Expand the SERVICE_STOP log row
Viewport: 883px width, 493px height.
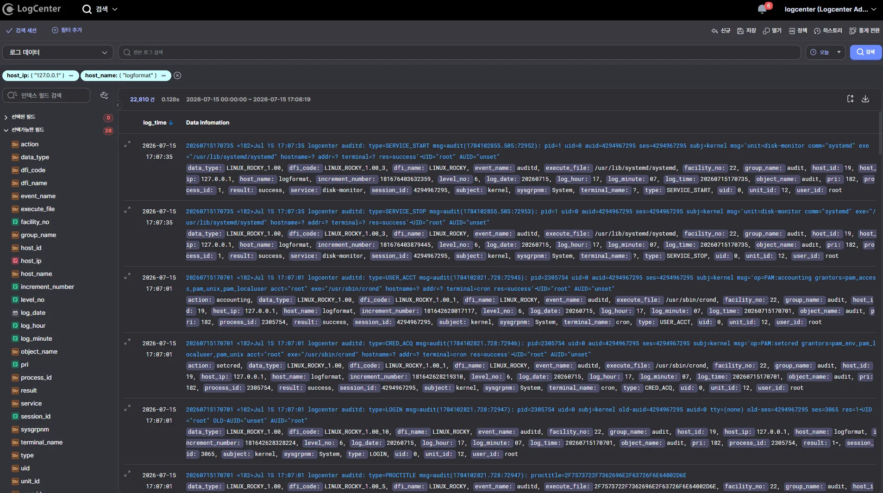tap(127, 210)
